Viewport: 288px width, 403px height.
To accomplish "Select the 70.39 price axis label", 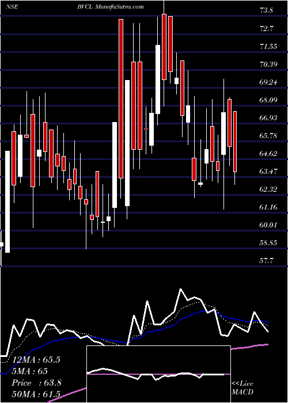I will pos(268,64).
